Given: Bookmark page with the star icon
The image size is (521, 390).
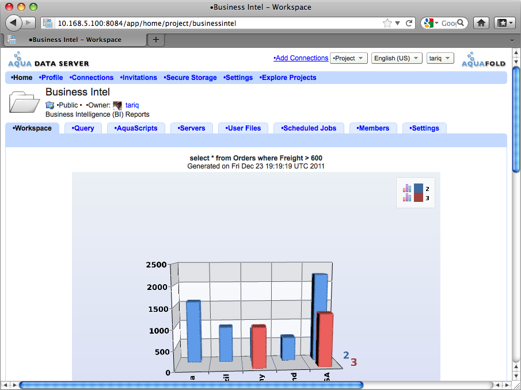Looking at the screenshot, I should coord(387,23).
